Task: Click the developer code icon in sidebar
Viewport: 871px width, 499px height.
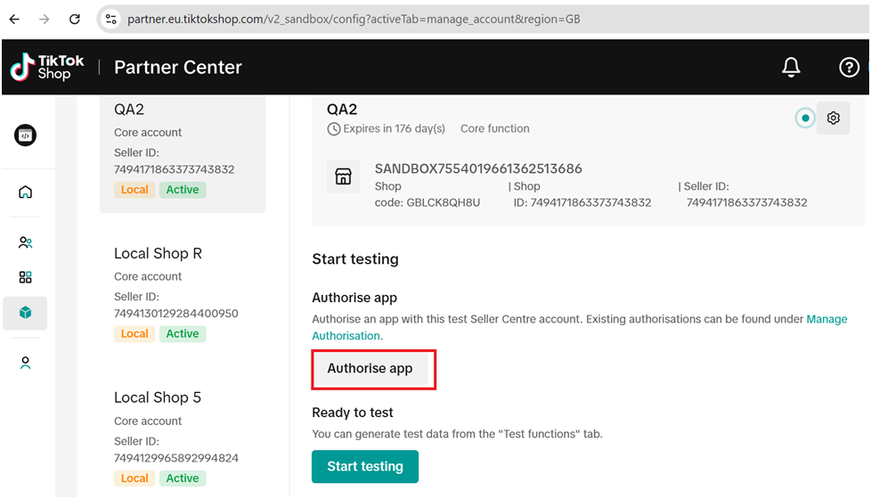Action: pos(25,135)
